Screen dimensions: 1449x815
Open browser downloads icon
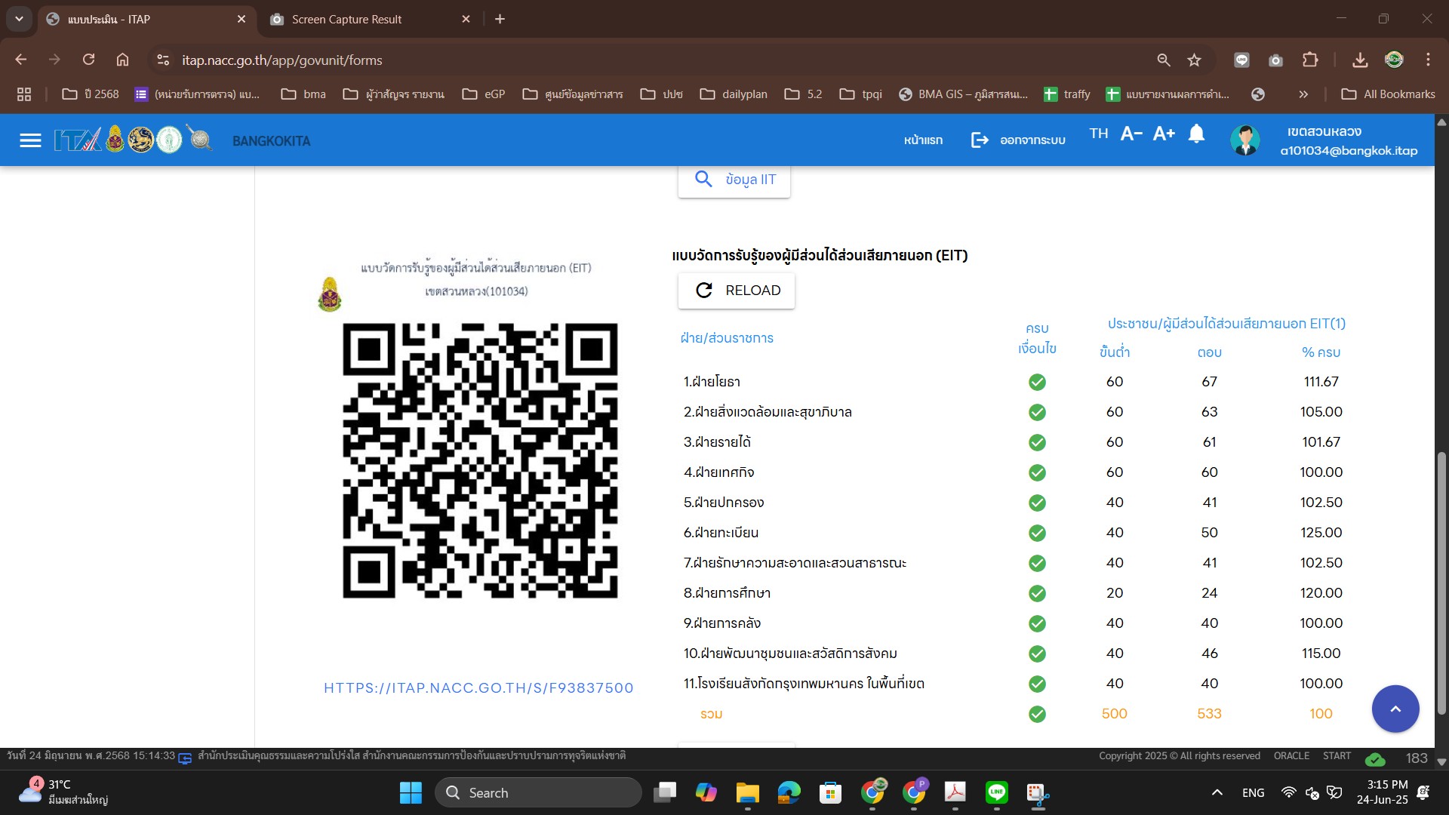point(1360,60)
